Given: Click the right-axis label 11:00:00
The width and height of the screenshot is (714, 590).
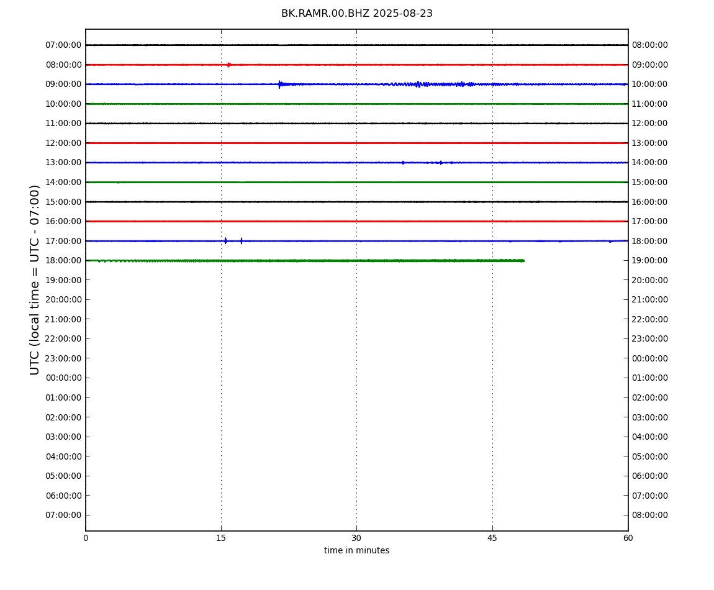Looking at the screenshot, I should click(650, 104).
